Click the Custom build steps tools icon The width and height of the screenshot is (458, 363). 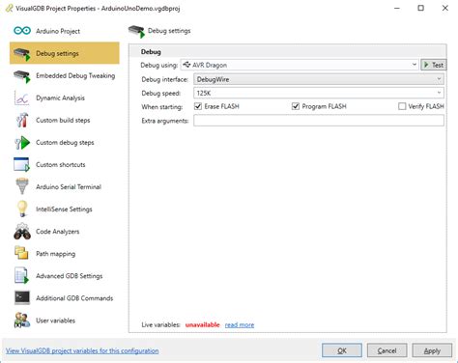pyautogui.click(x=22, y=121)
